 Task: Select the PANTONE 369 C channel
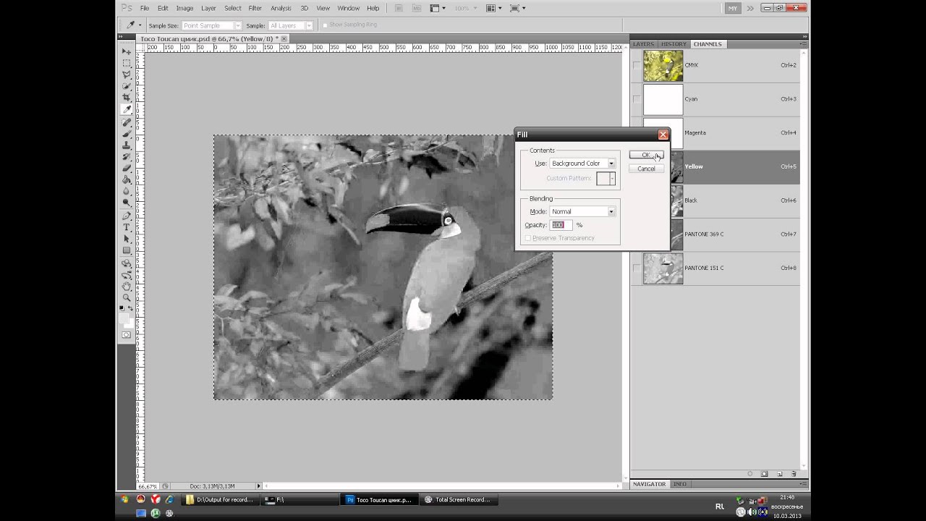coord(715,234)
